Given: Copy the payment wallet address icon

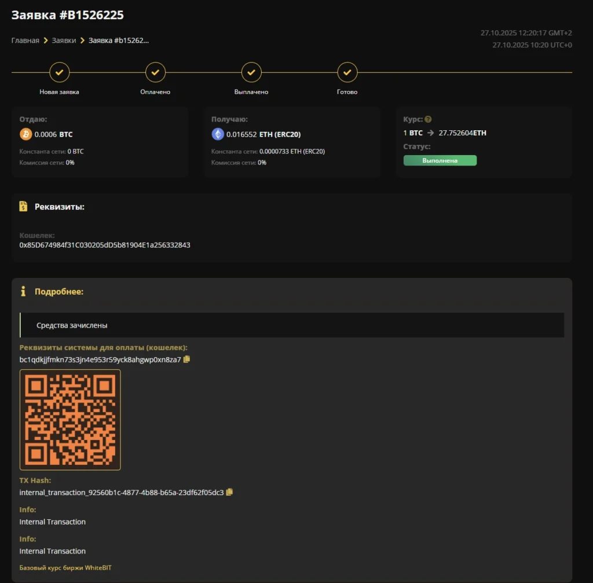Looking at the screenshot, I should point(186,359).
